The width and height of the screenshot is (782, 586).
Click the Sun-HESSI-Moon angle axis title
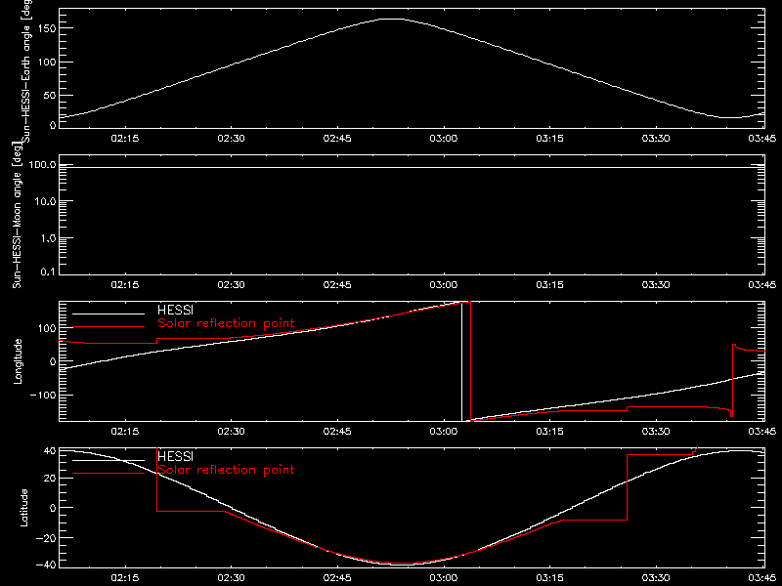18,216
